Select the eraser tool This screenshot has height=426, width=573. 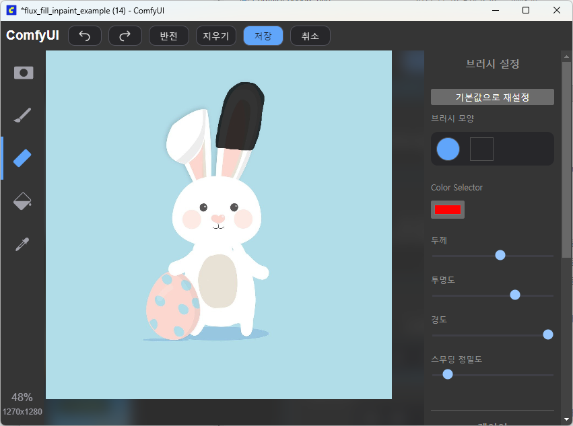pyautogui.click(x=23, y=158)
